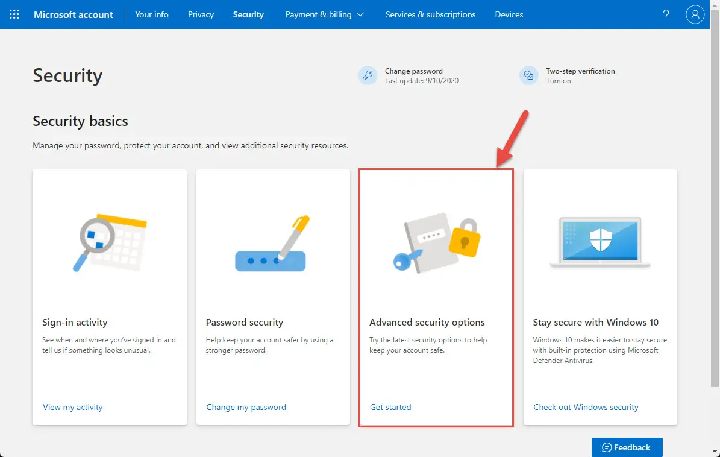Click the Feedback chat bubble icon
Image resolution: width=720 pixels, height=457 pixels.
607,447
